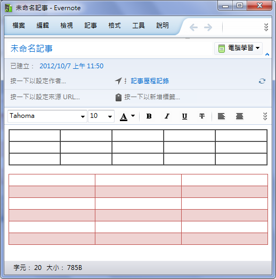Open the 檢視 menu
The image size is (276, 279).
point(67,26)
